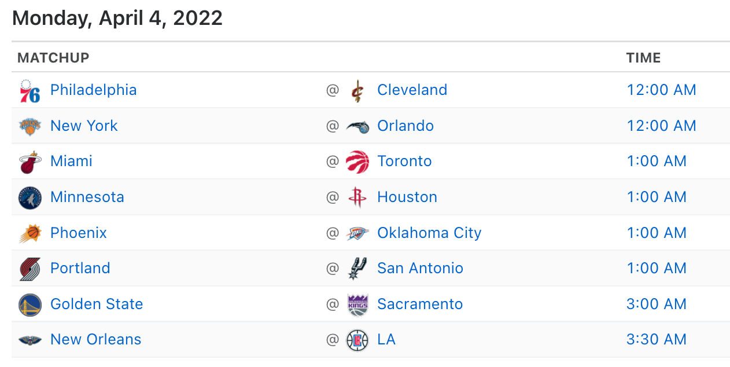This screenshot has width=730, height=367.
Task: Open the 3:00 AM Golden State game link
Action: click(x=657, y=304)
